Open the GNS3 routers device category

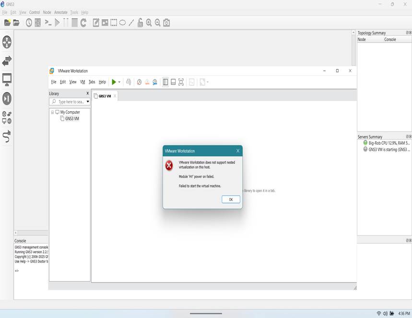(x=7, y=42)
